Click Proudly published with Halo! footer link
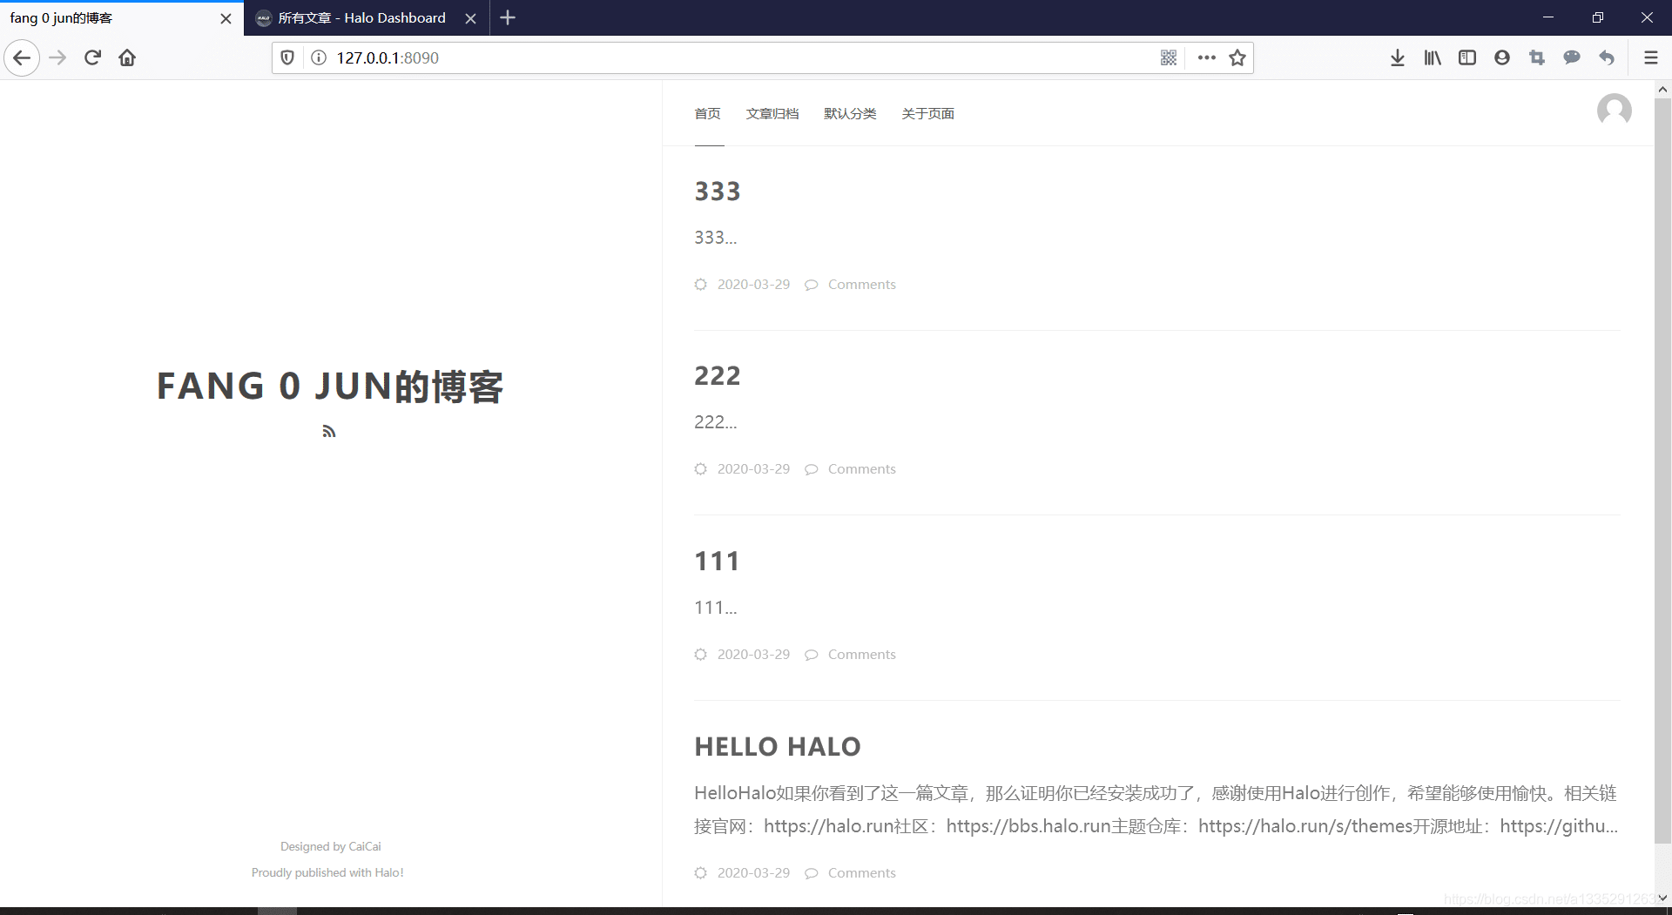This screenshot has width=1672, height=915. tap(327, 872)
